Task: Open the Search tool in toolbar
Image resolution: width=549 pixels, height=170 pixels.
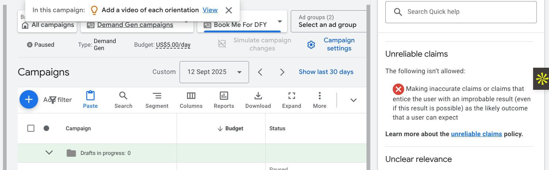Action: tap(123, 100)
